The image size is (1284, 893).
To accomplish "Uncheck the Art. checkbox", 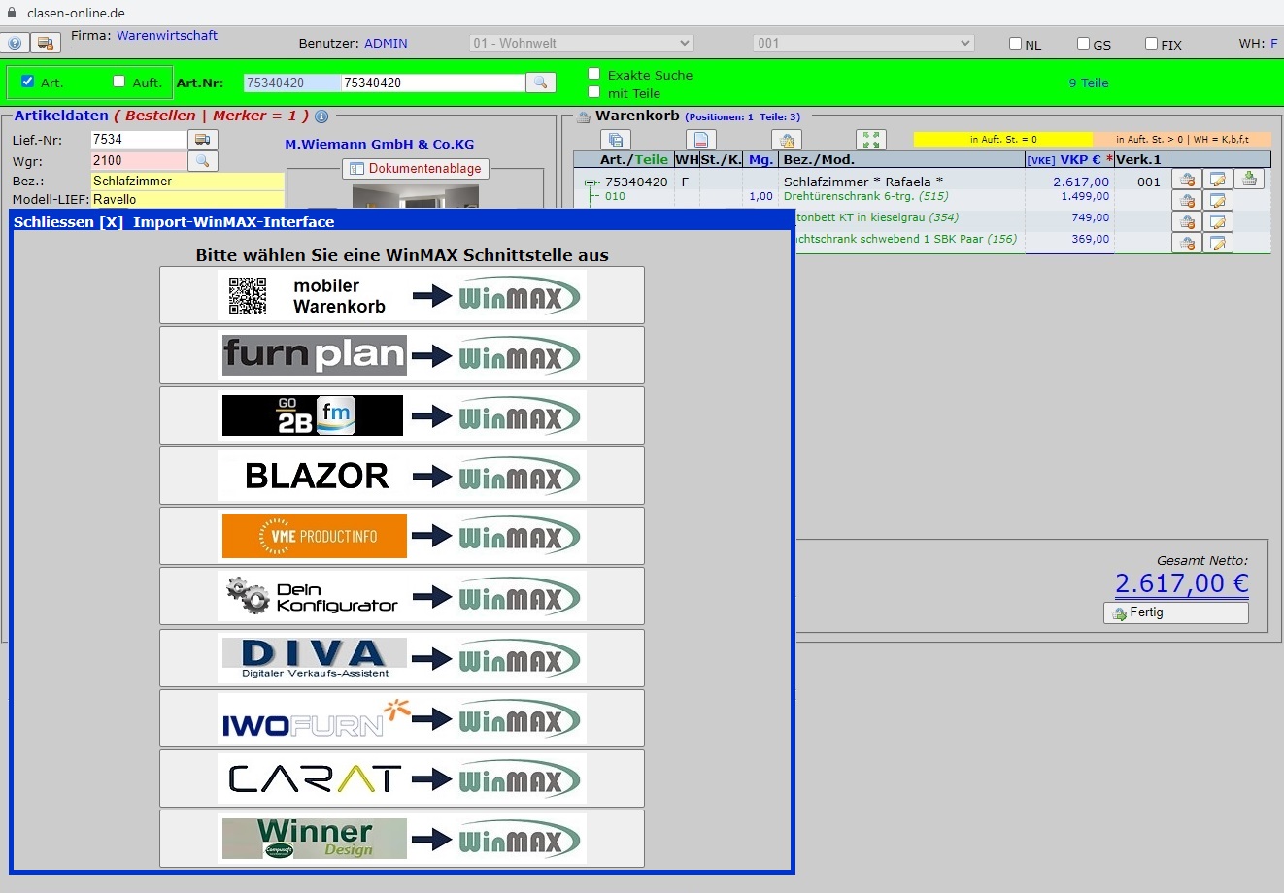I will click(x=27, y=82).
